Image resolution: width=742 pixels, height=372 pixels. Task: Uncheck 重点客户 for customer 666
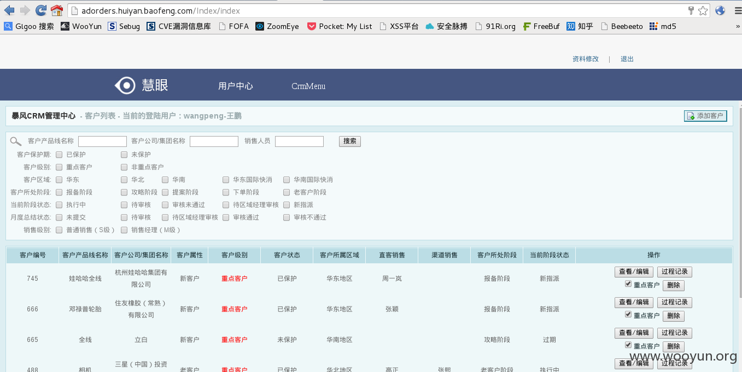[x=628, y=315]
